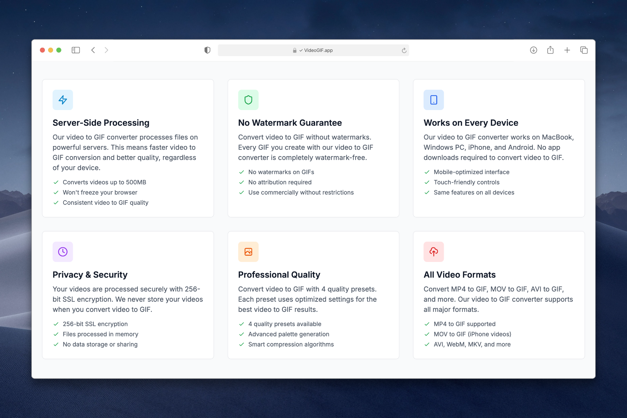Toggle the Safari sidebar button
The image size is (627, 418).
76,50
